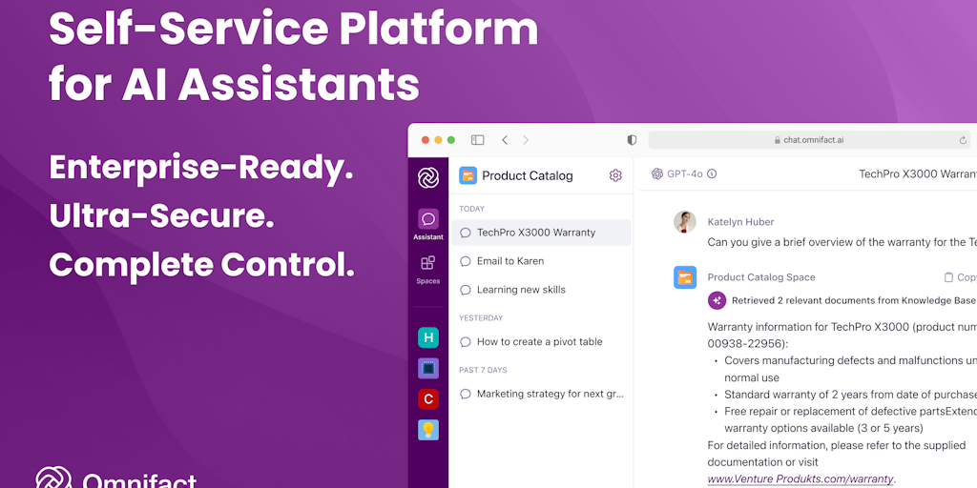Click the Product Catalog Space avatar icon

tap(685, 277)
